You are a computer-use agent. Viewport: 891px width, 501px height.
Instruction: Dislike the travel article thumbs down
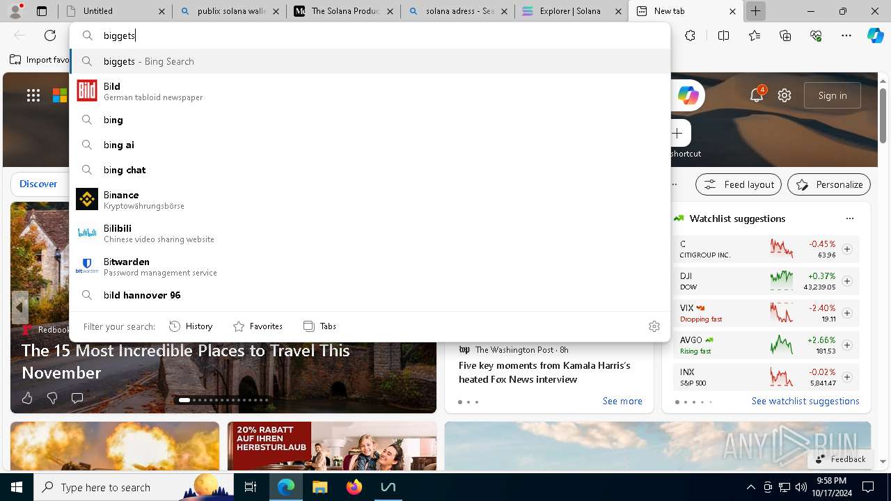(x=52, y=398)
